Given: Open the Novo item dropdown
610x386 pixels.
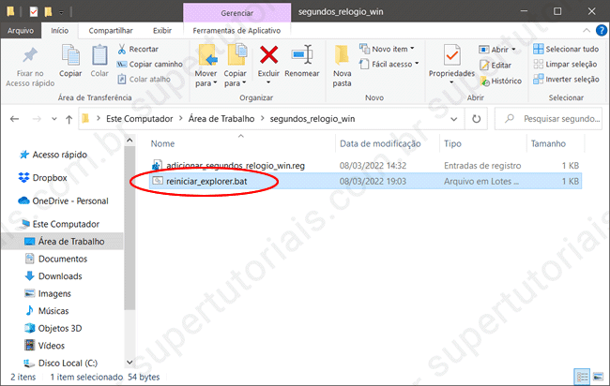Looking at the screenshot, I should point(392,49).
